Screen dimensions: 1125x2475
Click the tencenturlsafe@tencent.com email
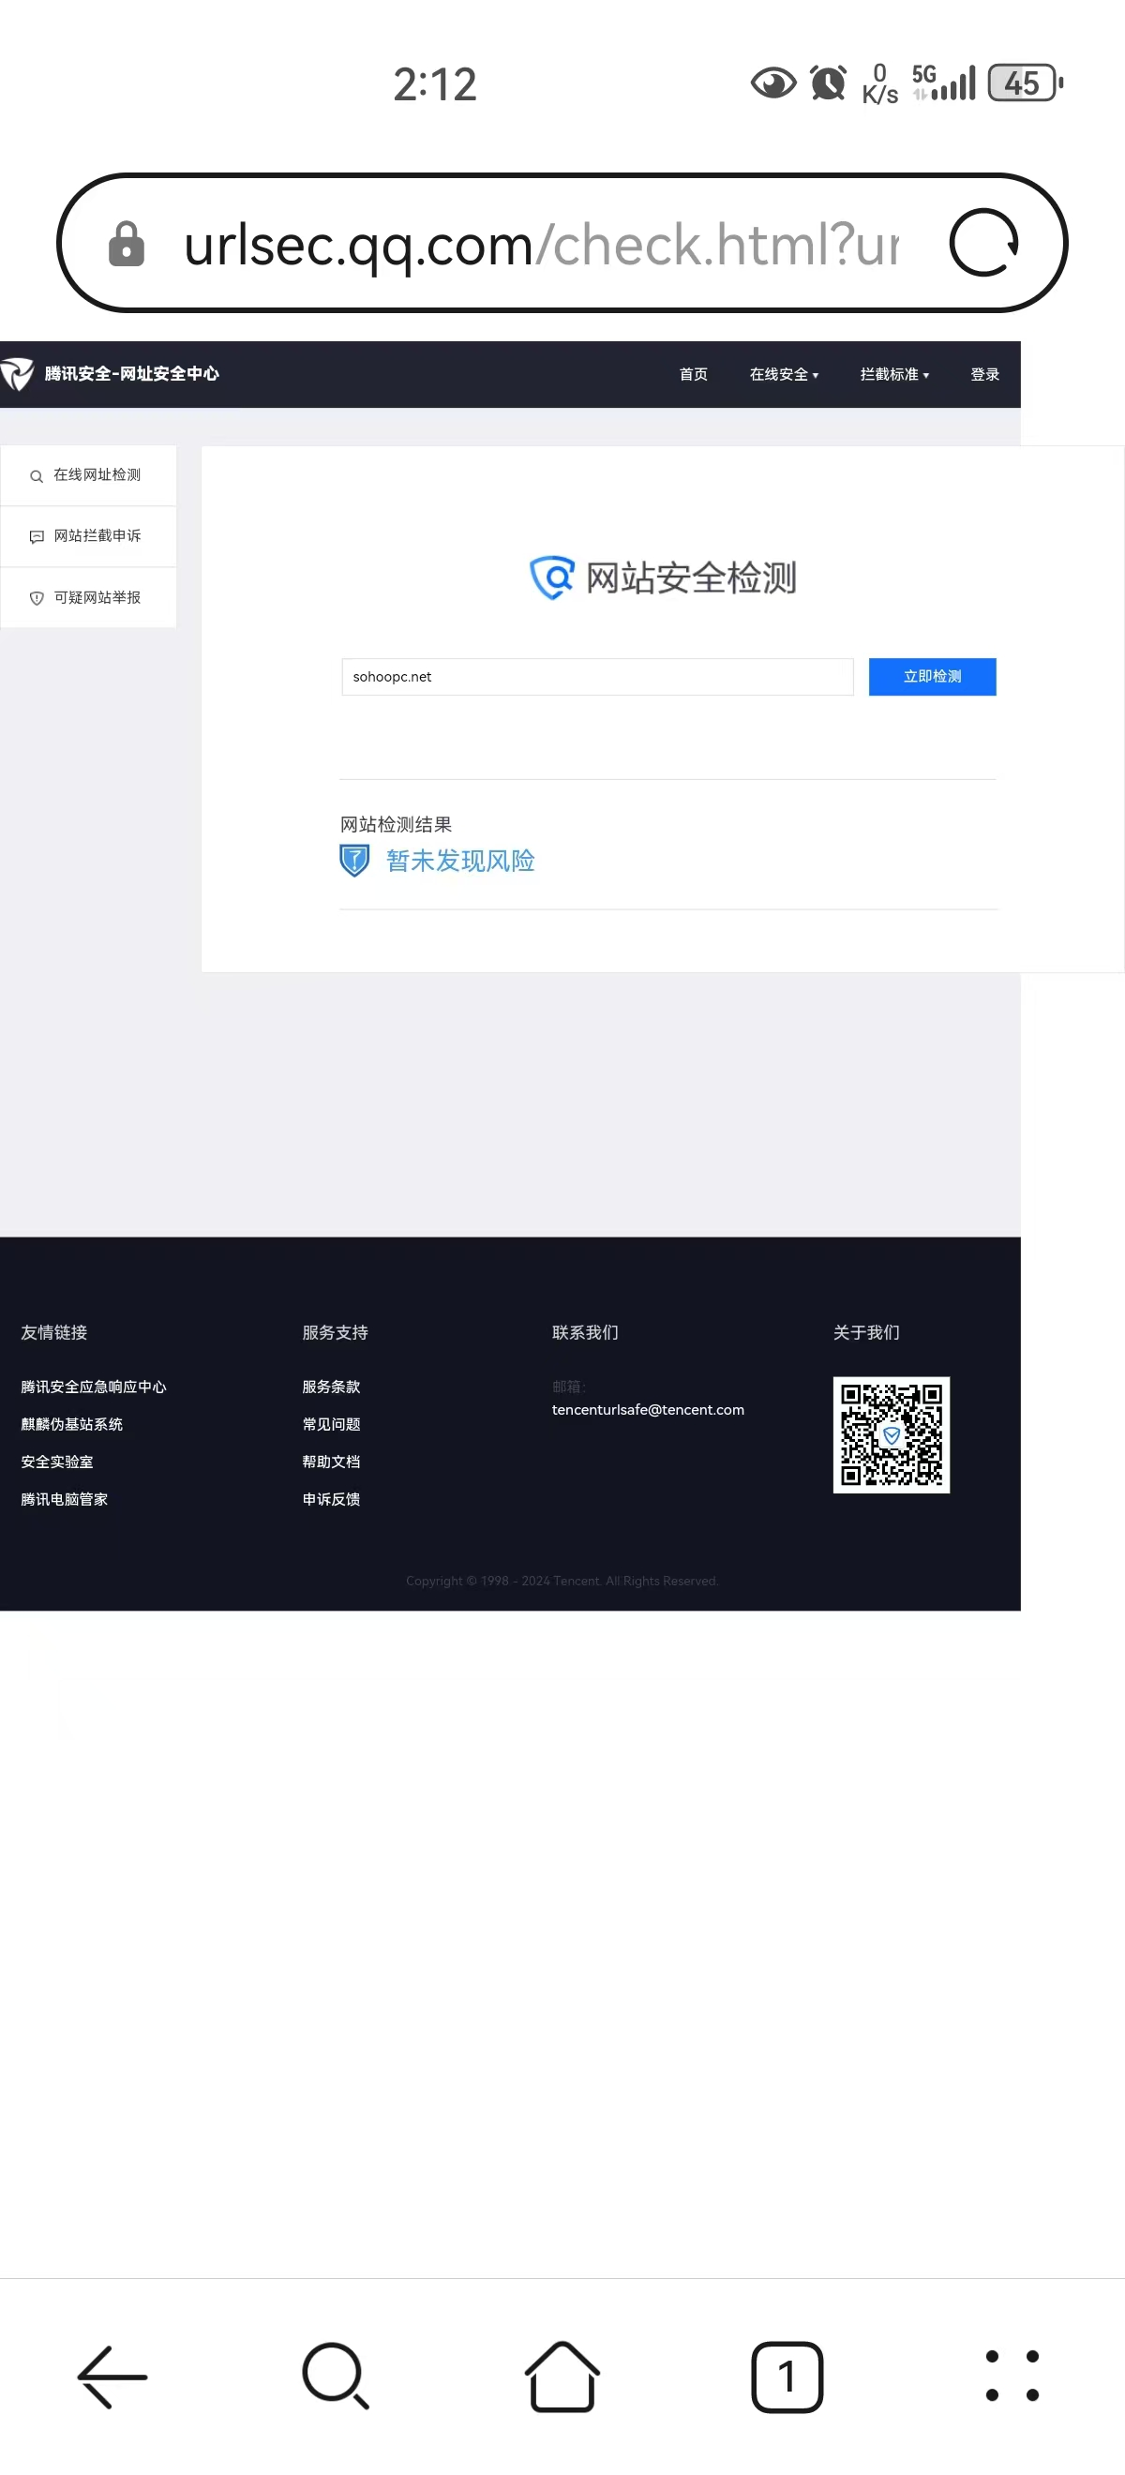(649, 1409)
